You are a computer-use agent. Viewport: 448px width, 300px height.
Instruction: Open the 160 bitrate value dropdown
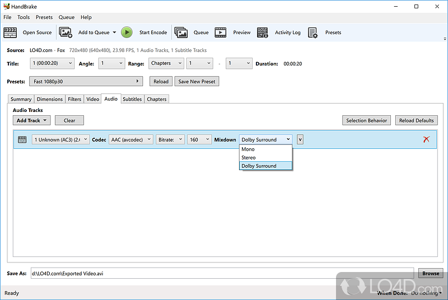[x=199, y=139]
